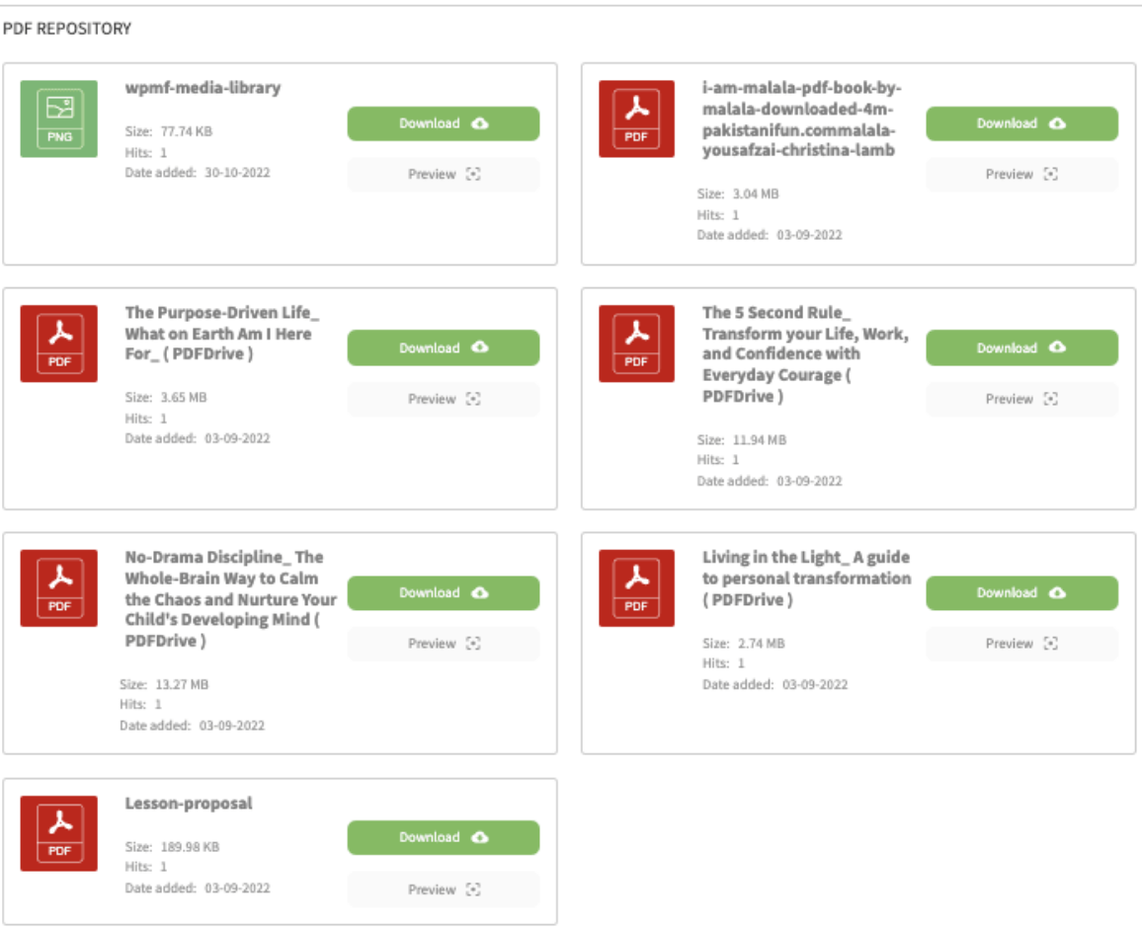Viewport: 1142px width, 930px height.
Task: Preview the No-Drama Discipline PDF
Action: pyautogui.click(x=443, y=644)
